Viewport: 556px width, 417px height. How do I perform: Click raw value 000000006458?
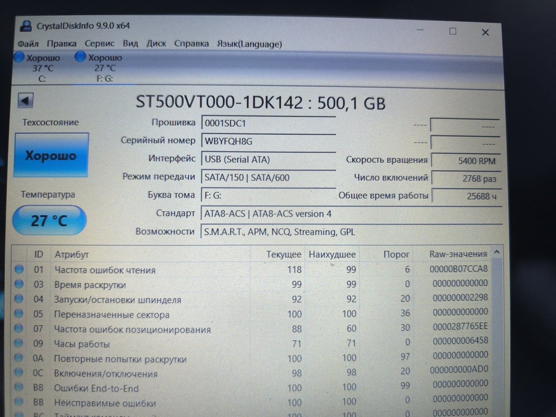click(460, 341)
